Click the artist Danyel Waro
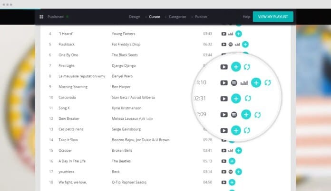Viewport: 331px width, 191px height. point(122,76)
